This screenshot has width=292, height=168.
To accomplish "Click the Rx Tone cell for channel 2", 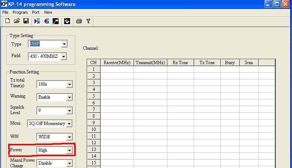I will 180,76.
